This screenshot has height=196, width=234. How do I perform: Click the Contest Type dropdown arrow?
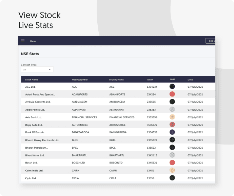tap(50, 69)
